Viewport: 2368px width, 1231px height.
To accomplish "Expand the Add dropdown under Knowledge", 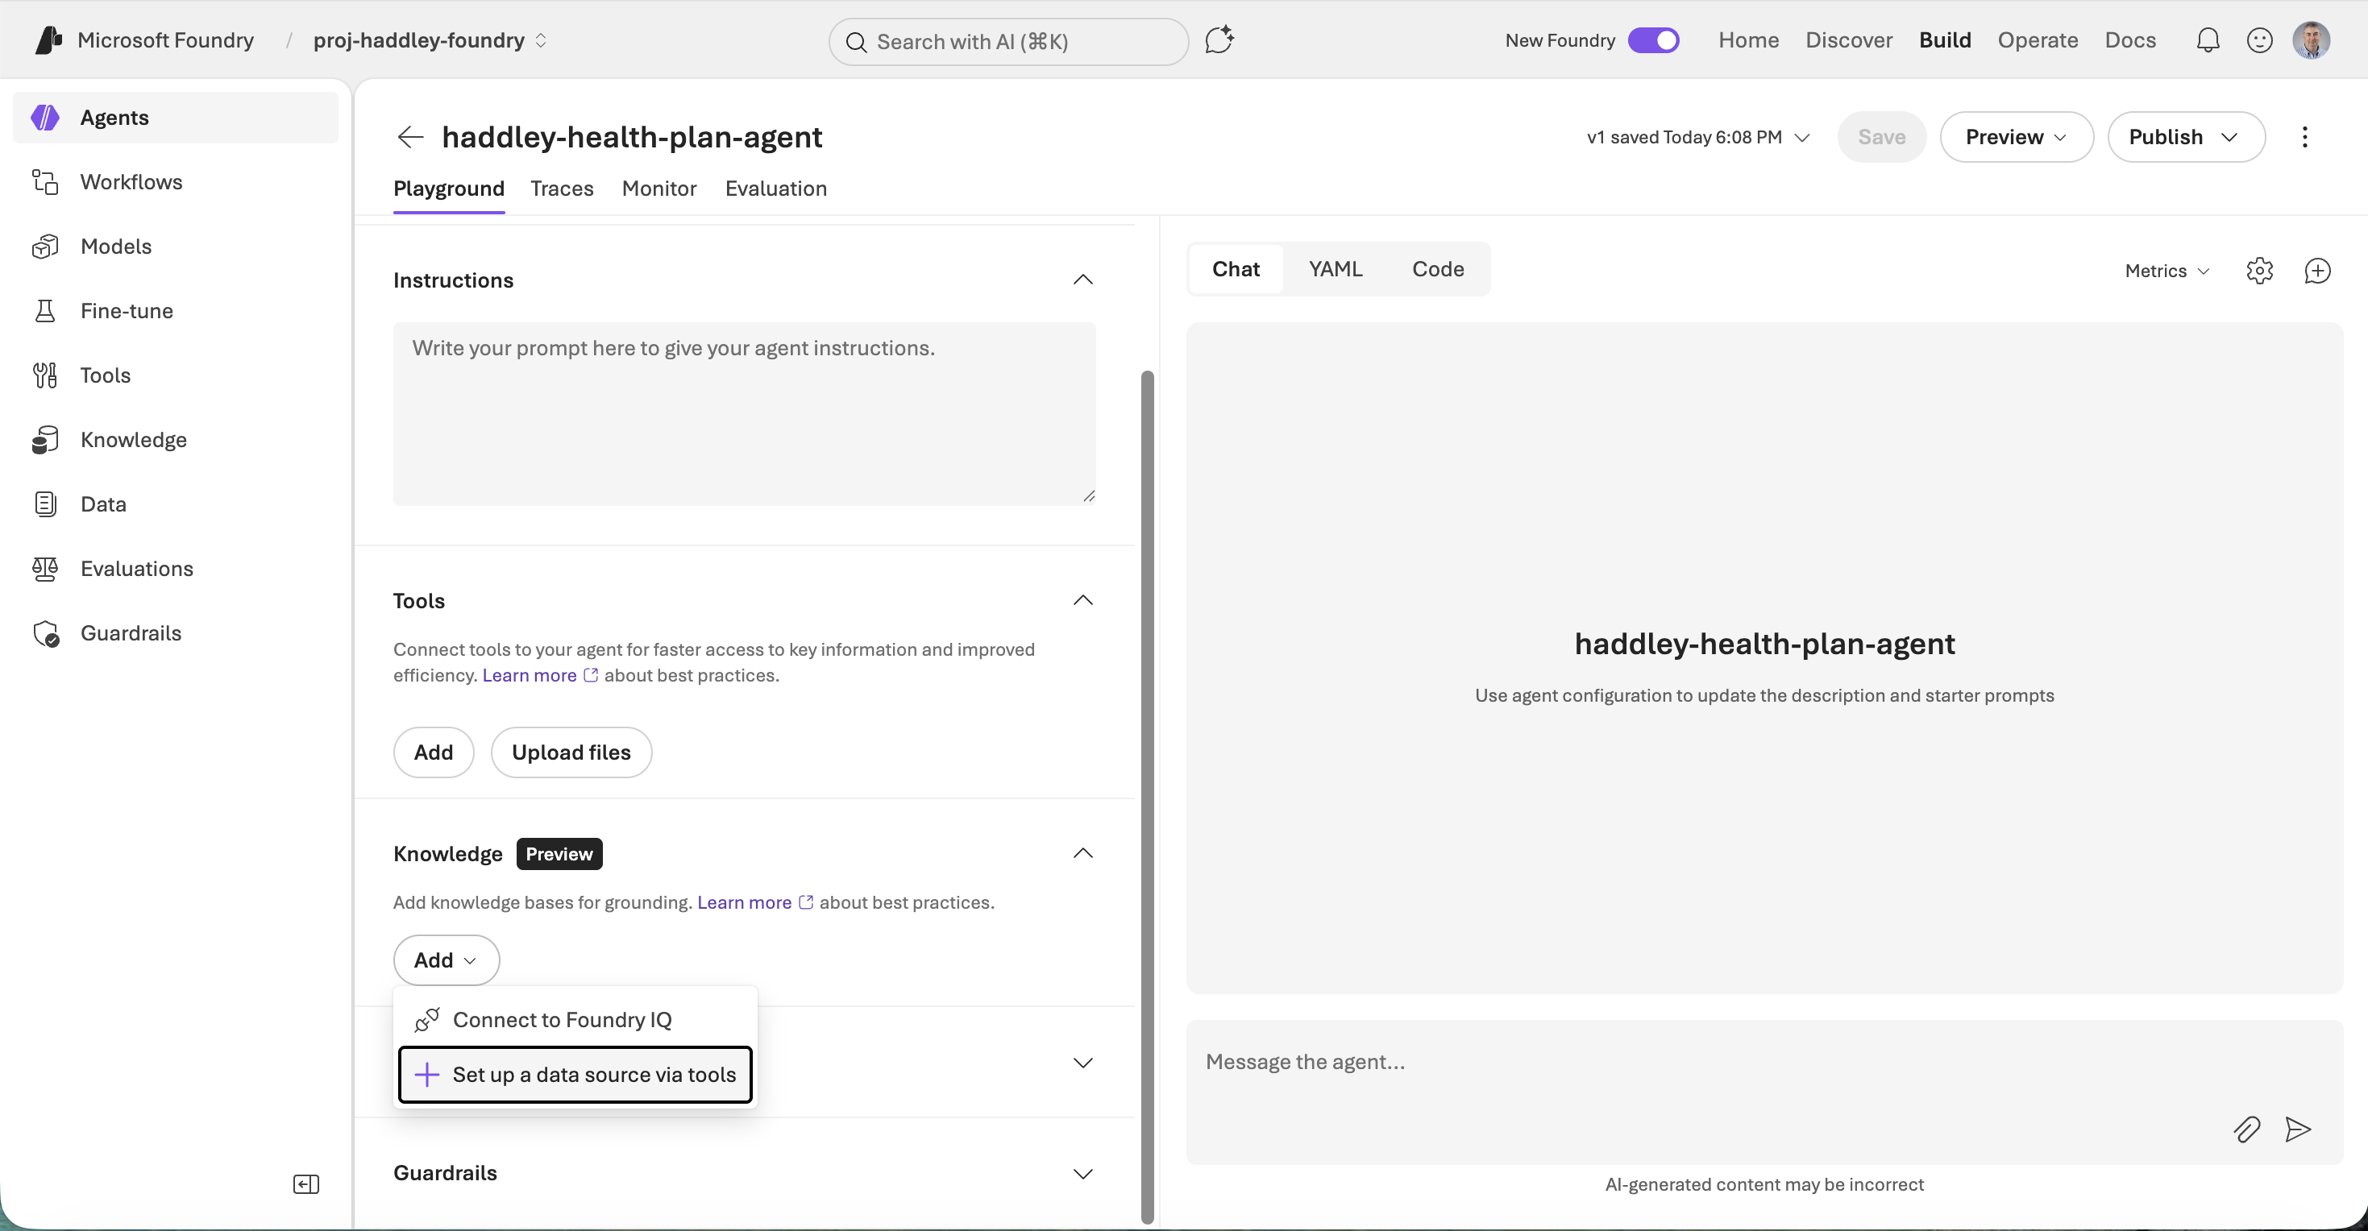I will (x=446, y=959).
